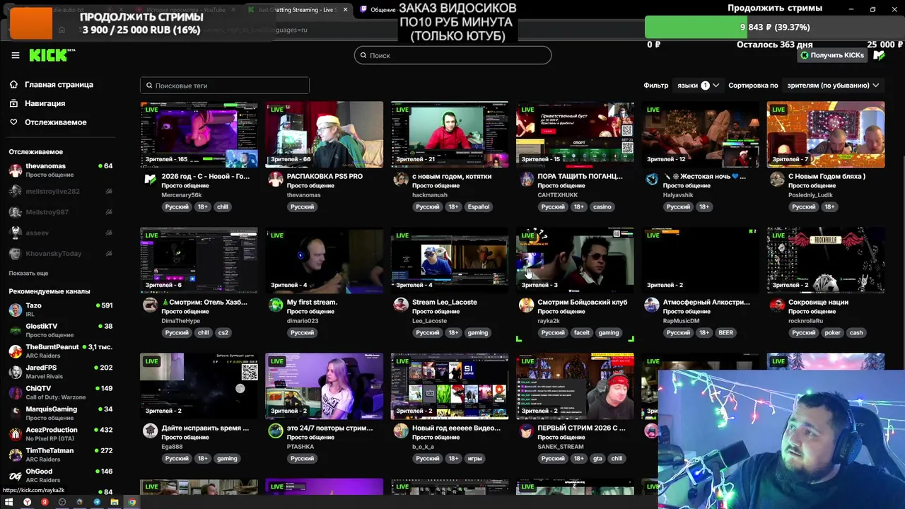Expand followed list with Показать еще
This screenshot has height=509, width=905.
pyautogui.click(x=28, y=273)
